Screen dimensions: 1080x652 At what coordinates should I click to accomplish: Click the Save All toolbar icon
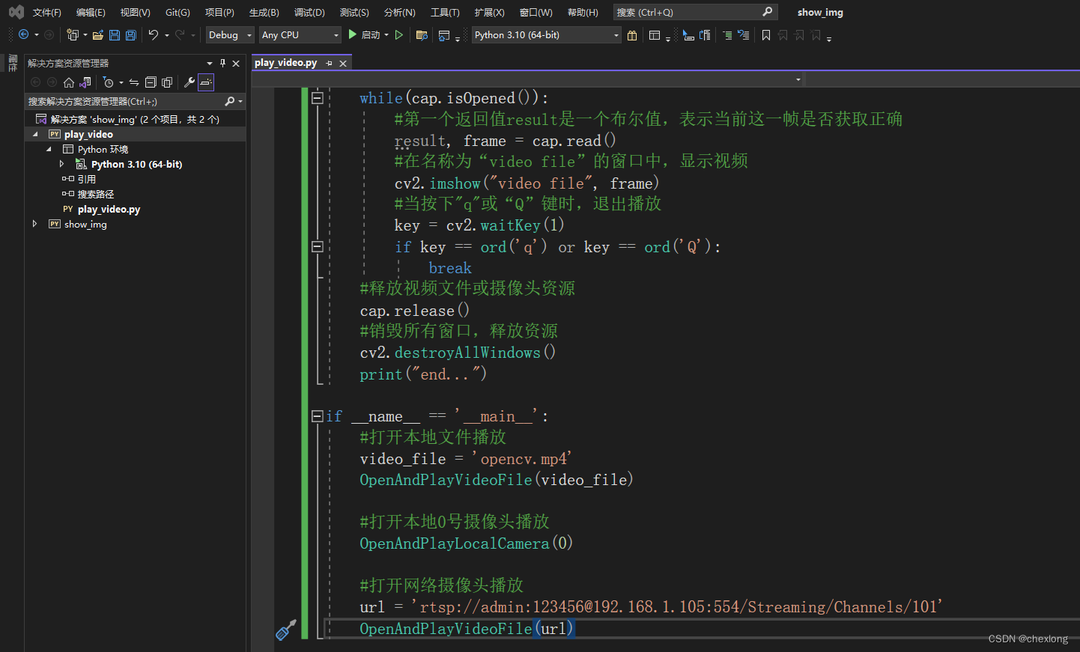131,35
